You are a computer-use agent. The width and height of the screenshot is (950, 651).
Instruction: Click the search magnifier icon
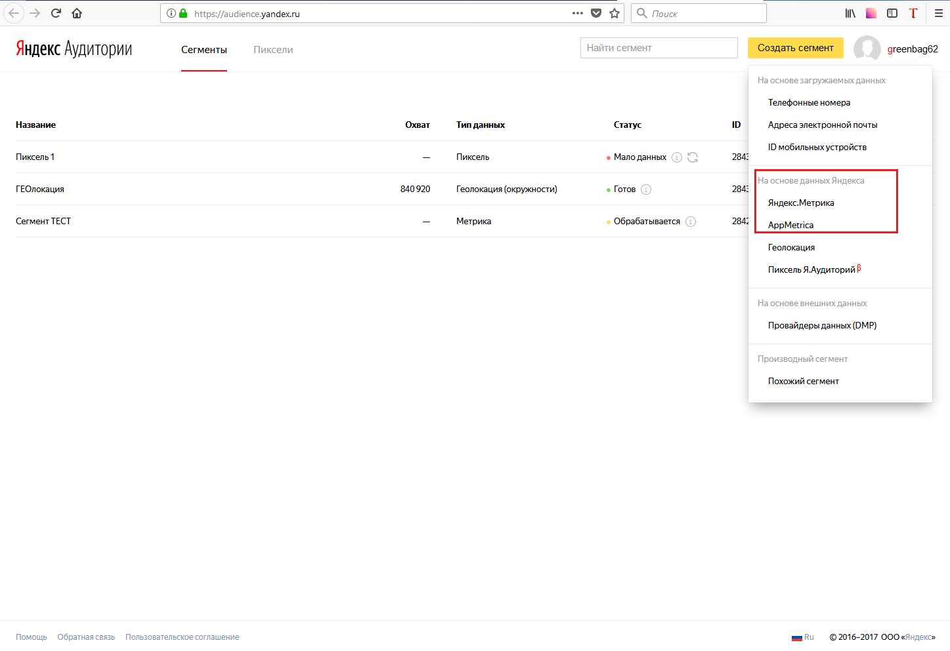click(x=642, y=13)
